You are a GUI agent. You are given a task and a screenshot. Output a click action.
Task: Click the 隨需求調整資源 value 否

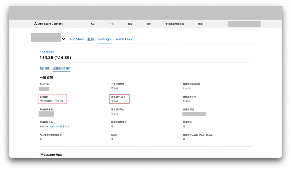click(112, 126)
